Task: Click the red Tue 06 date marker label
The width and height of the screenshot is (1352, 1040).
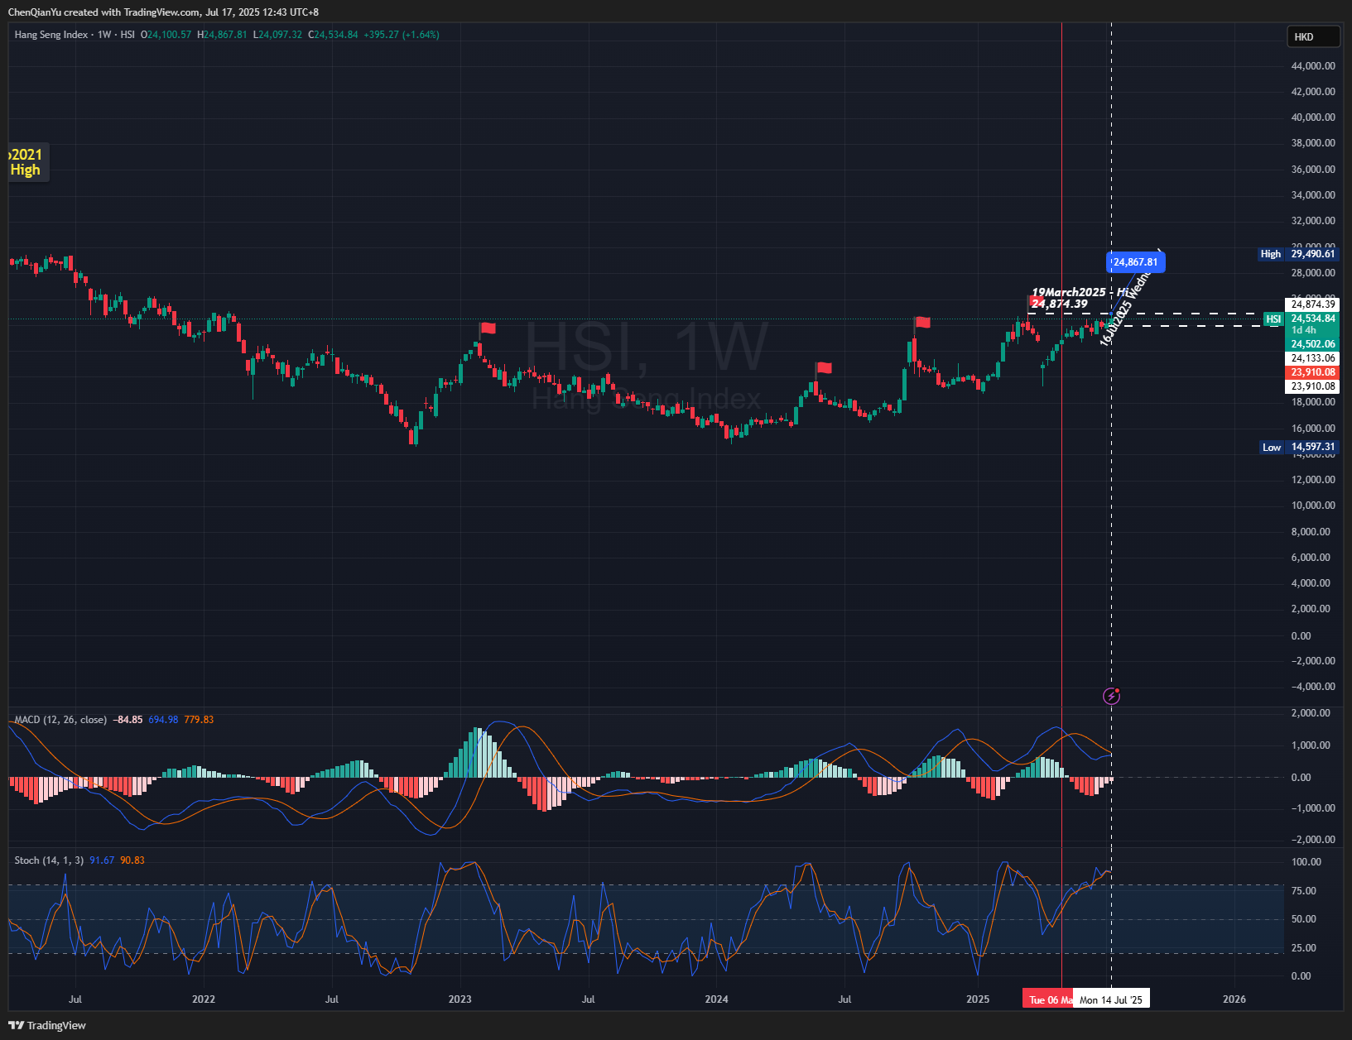Action: click(x=1047, y=999)
